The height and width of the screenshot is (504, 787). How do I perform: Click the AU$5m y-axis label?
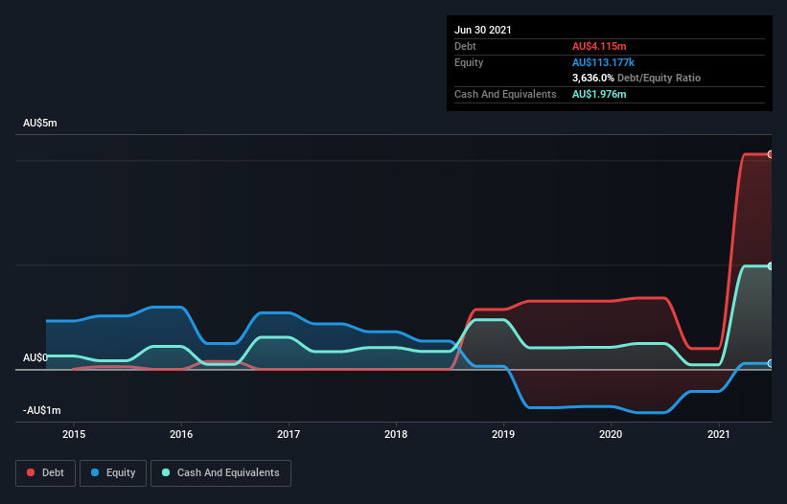(40, 123)
